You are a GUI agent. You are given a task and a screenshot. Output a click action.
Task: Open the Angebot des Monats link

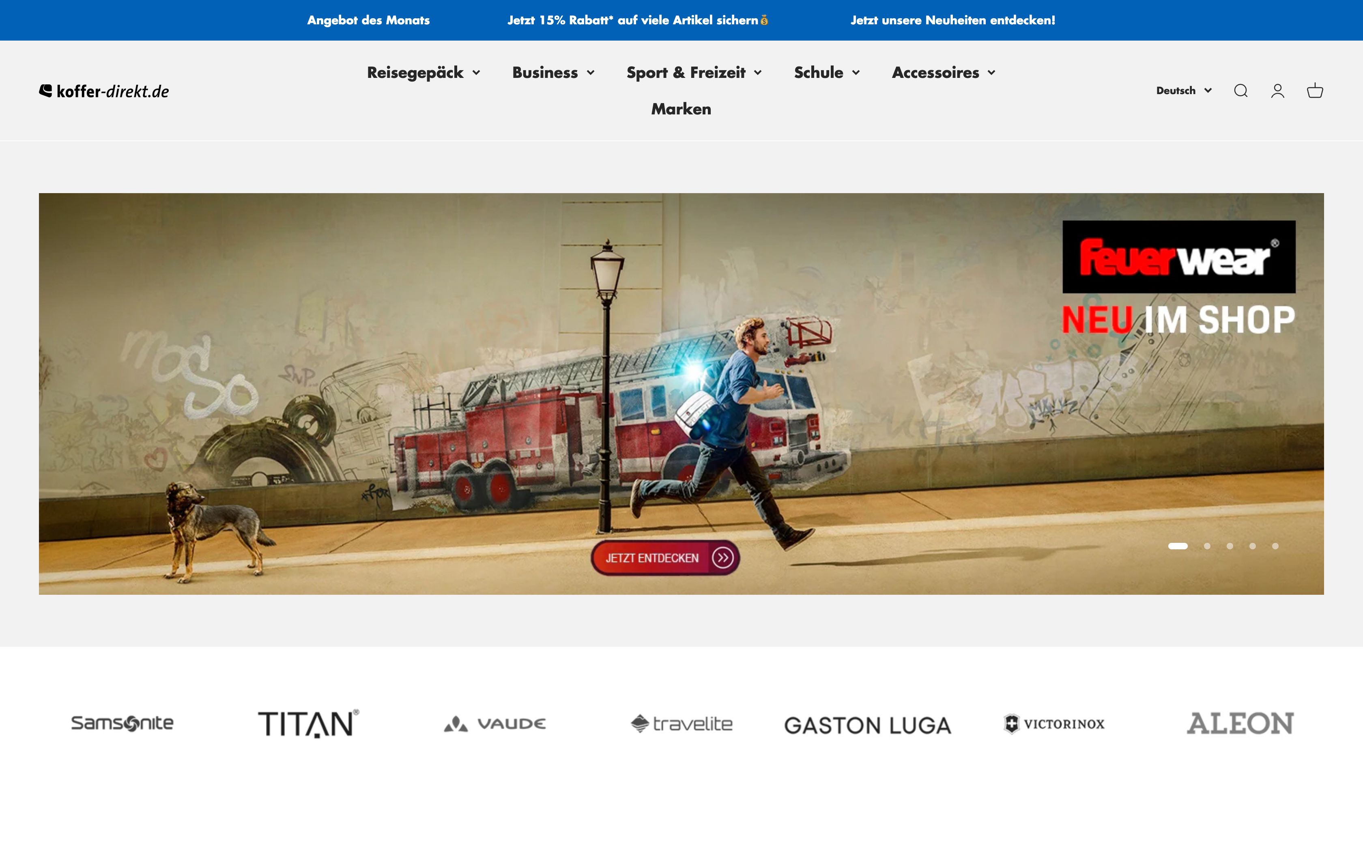368,20
